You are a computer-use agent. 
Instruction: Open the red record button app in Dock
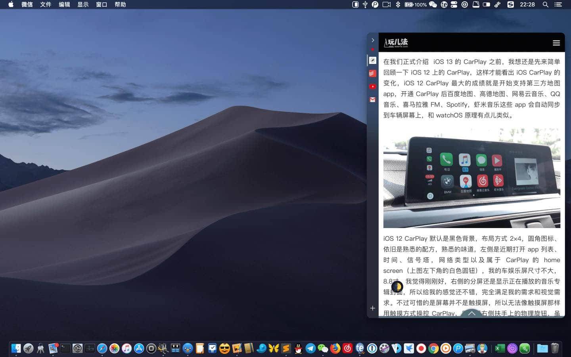coord(421,348)
